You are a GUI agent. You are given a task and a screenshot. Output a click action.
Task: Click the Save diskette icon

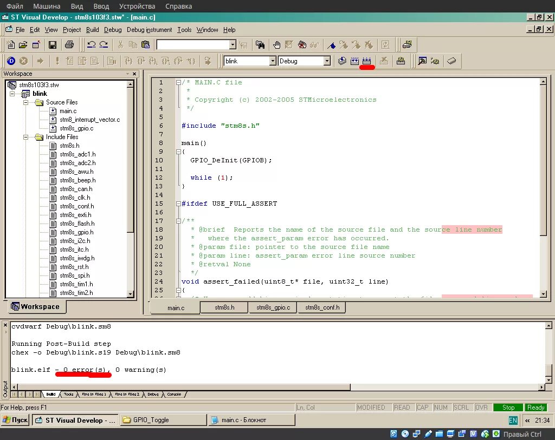[53, 44]
